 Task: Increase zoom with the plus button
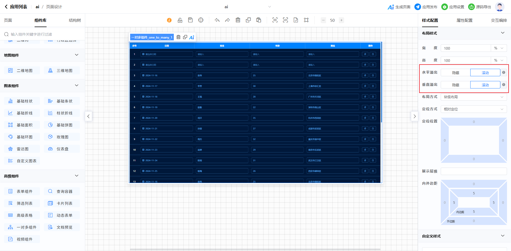341,20
